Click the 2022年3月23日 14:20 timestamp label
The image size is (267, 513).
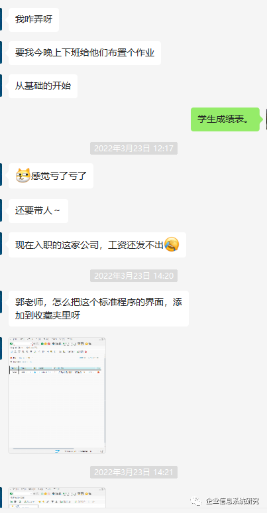134,275
